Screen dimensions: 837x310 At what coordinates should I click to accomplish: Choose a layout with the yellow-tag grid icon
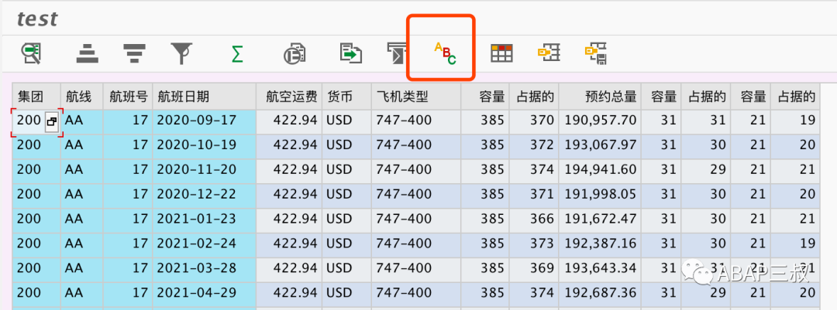[548, 53]
